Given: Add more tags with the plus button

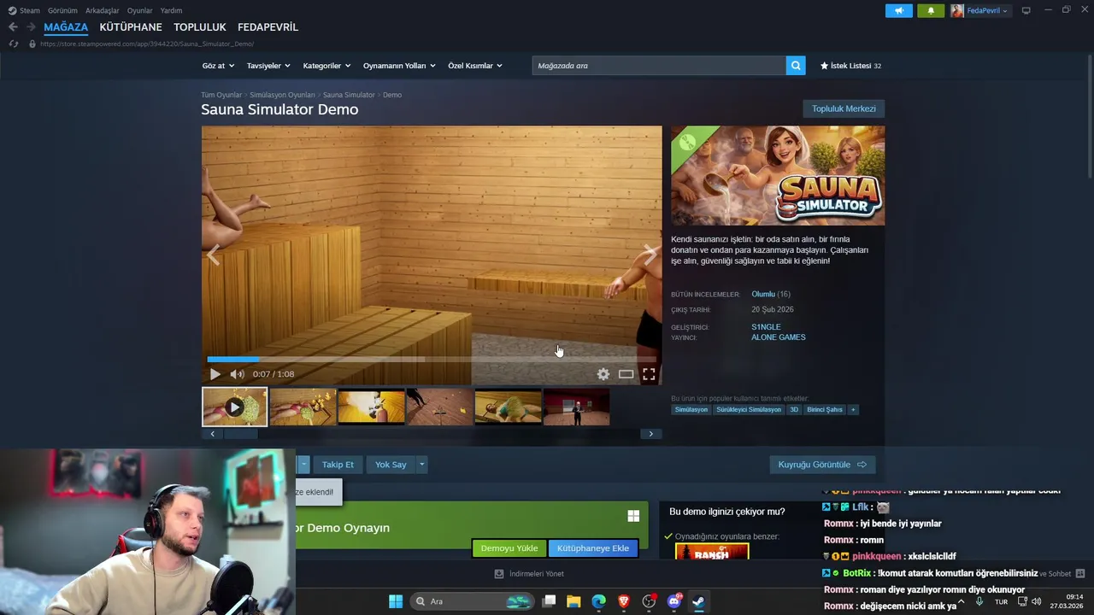Looking at the screenshot, I should [853, 409].
